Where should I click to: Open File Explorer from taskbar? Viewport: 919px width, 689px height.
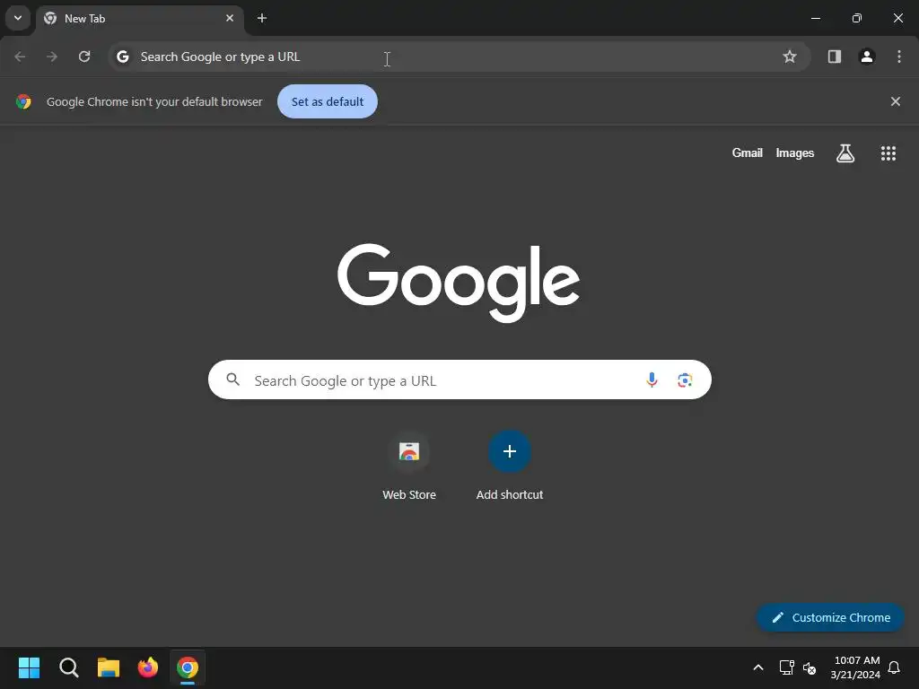(109, 667)
